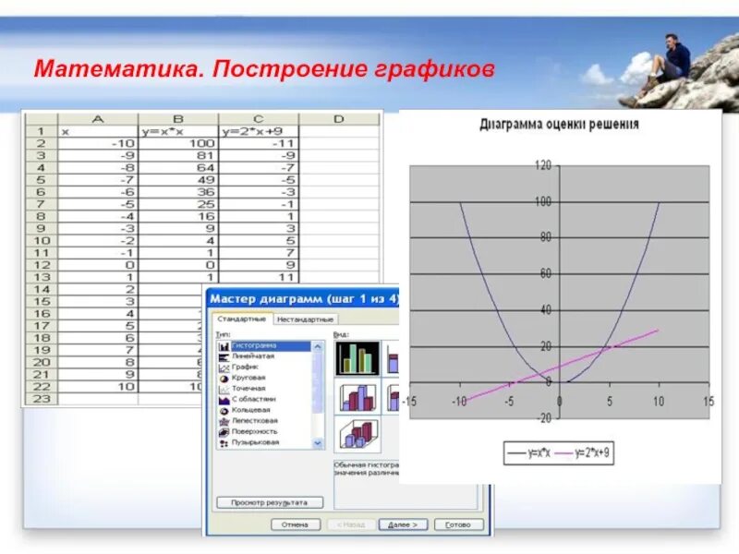Viewport: 739px width, 554px height.
Task: Click the disabled < Назад button
Action: pyautogui.click(x=351, y=524)
